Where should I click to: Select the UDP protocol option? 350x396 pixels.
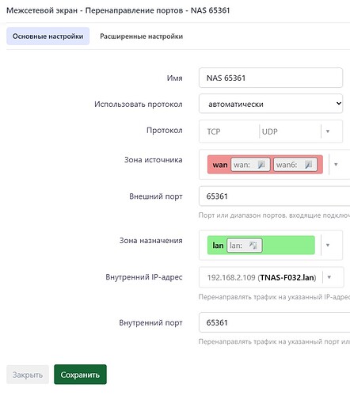click(270, 131)
